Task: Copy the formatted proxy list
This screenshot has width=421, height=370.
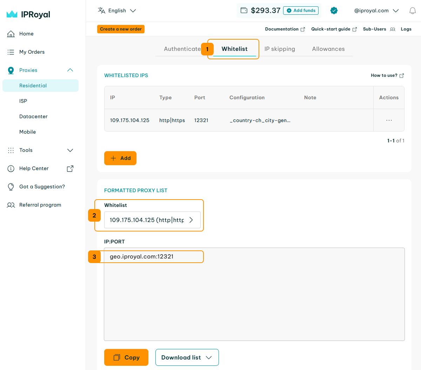Action: (126, 357)
